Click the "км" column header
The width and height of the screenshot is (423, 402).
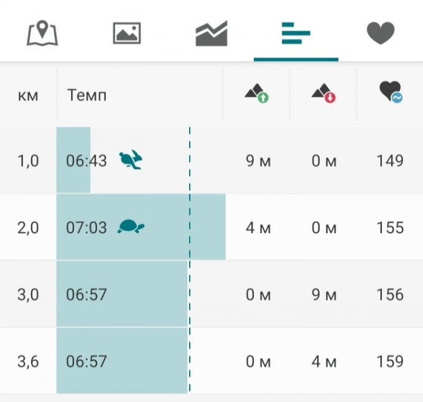[x=28, y=95]
